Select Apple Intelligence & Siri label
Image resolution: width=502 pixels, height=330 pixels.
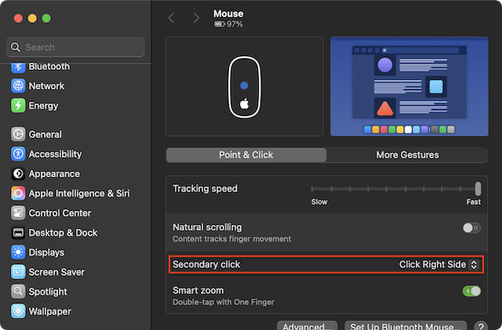tap(79, 194)
